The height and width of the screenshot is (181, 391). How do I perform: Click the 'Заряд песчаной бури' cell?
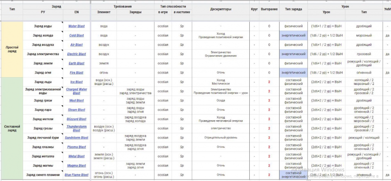(x=43, y=138)
